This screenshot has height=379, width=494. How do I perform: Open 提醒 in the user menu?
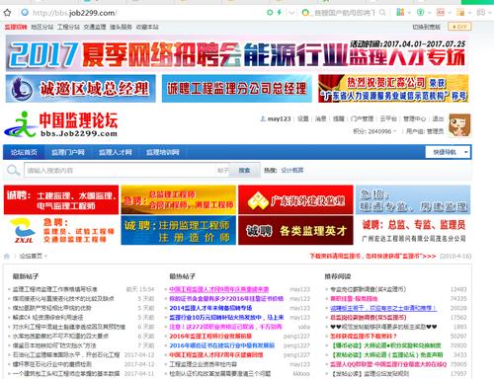point(338,118)
